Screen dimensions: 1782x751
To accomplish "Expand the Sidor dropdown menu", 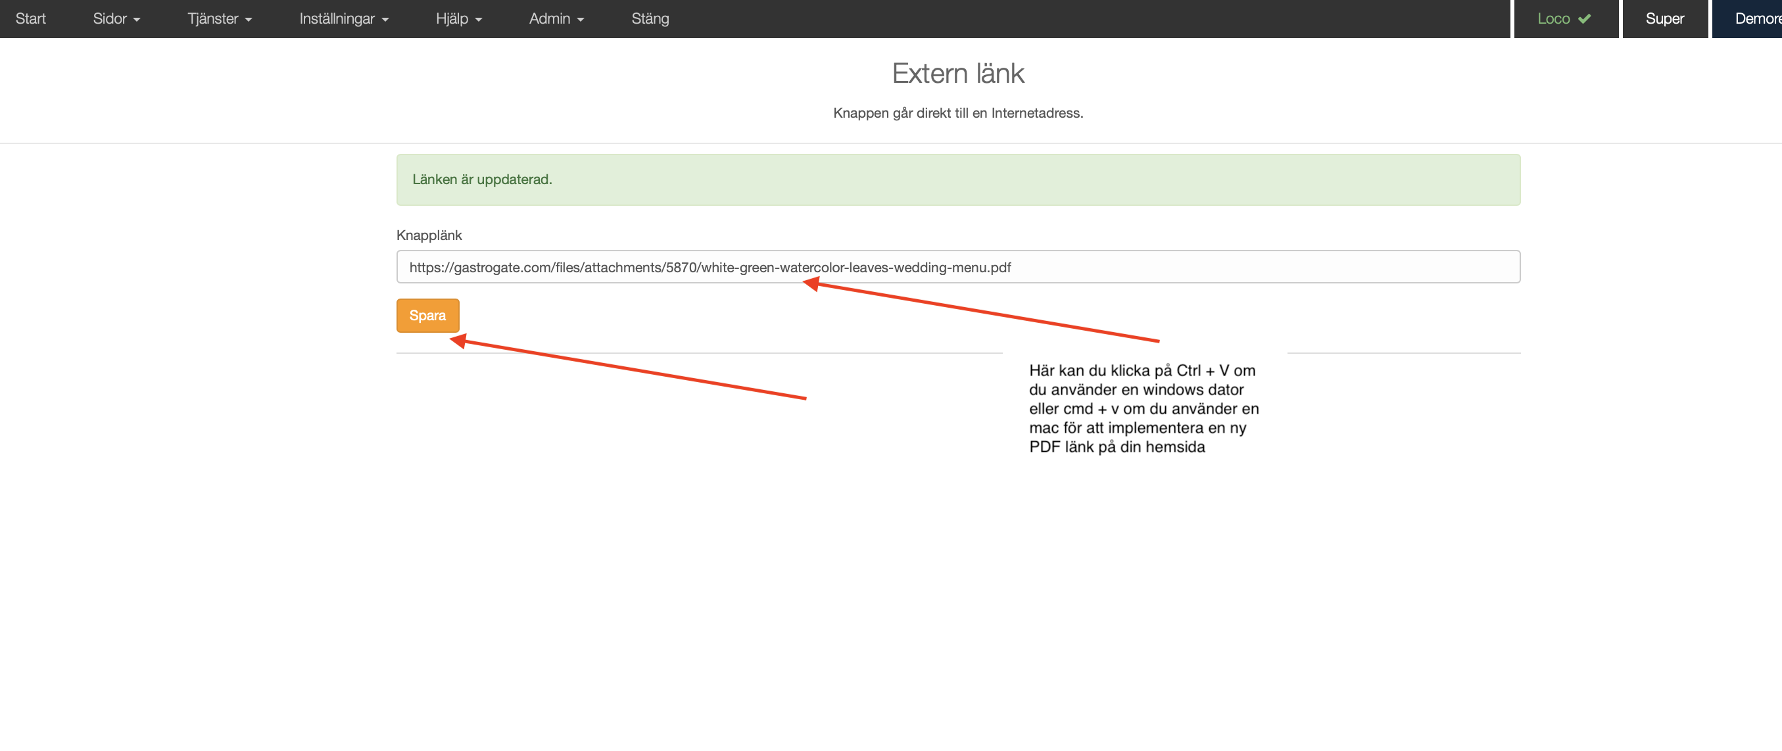I will coord(116,18).
